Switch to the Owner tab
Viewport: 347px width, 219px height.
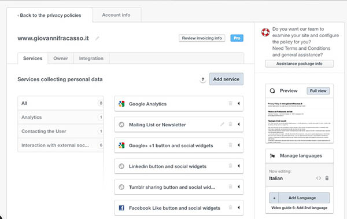(x=61, y=59)
